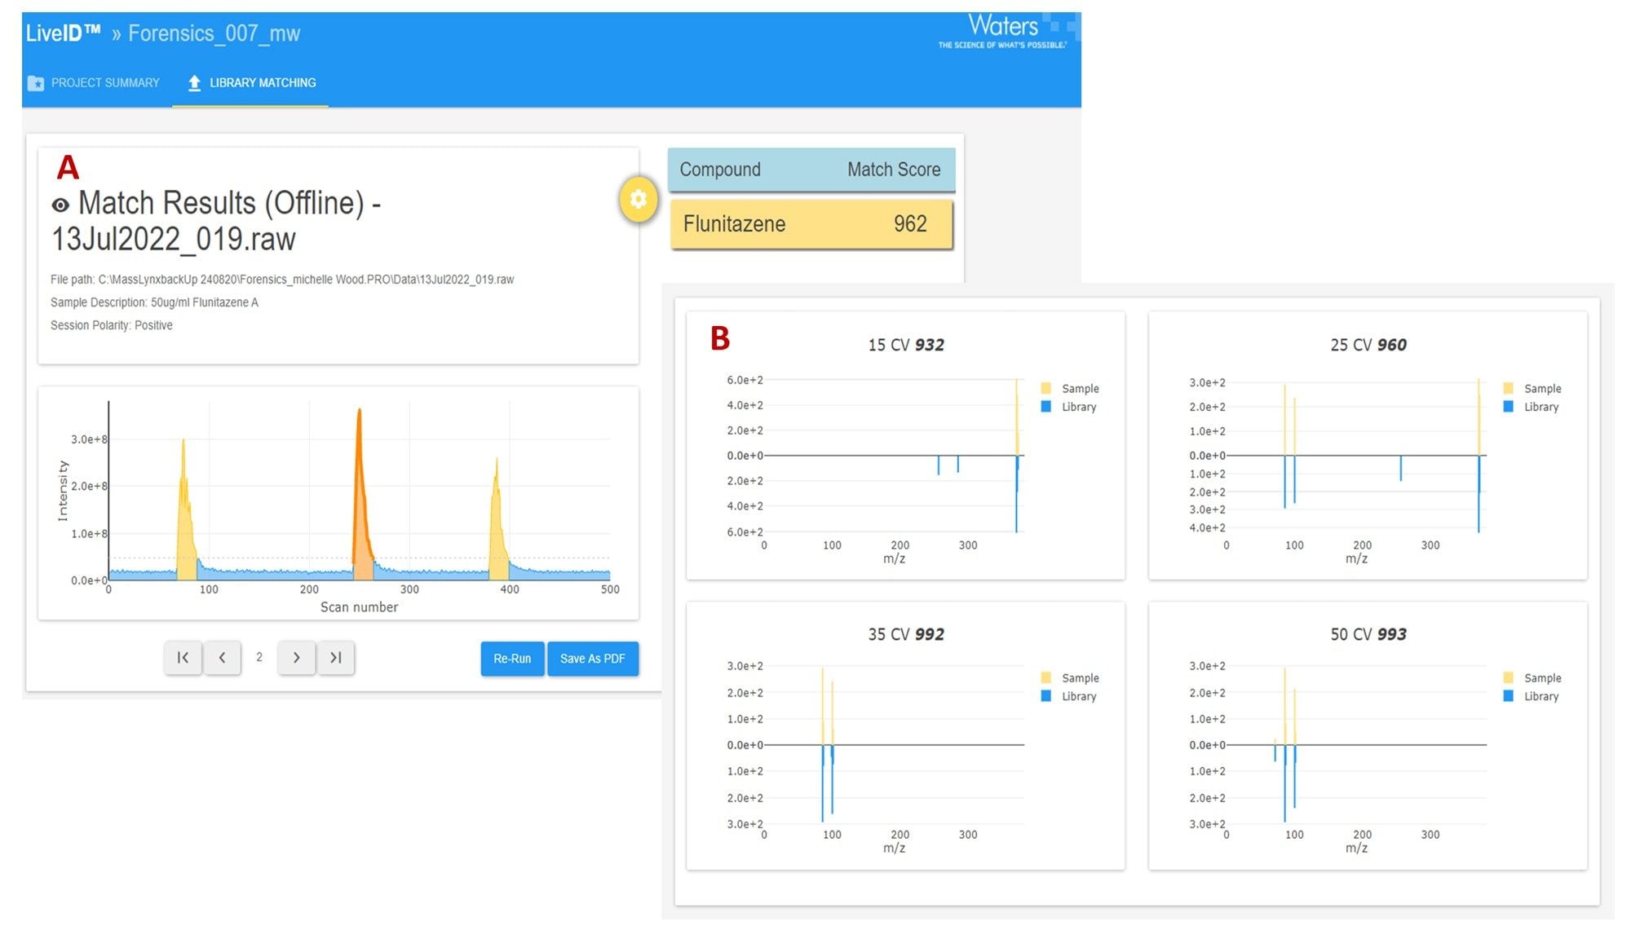The width and height of the screenshot is (1631, 944).
Task: Click the settings gear icon
Action: coord(635,200)
